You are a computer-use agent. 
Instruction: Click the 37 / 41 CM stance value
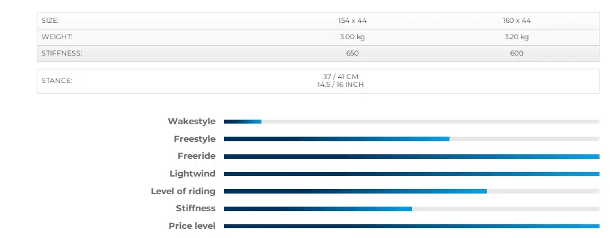point(341,77)
